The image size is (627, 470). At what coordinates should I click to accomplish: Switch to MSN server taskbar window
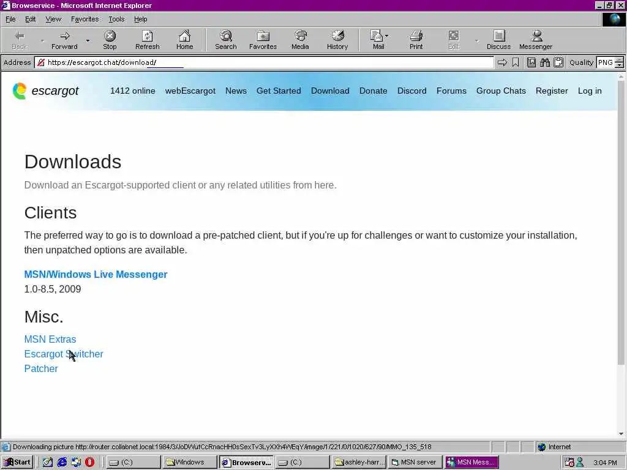pyautogui.click(x=415, y=462)
